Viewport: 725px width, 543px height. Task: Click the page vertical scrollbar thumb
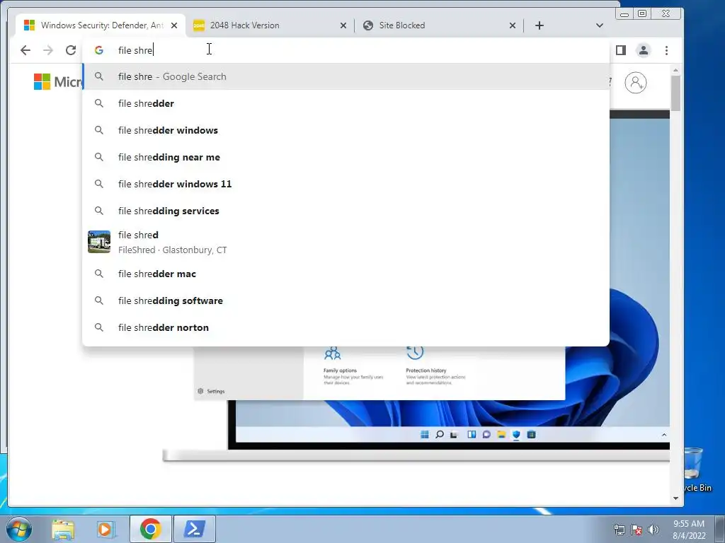pyautogui.click(x=675, y=93)
